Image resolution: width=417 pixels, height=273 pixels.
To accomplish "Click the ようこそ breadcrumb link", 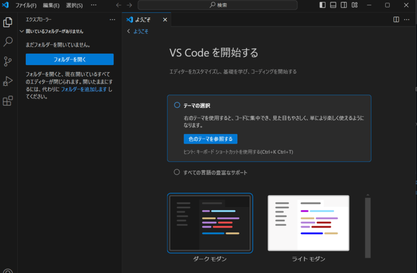I will 141,31.
